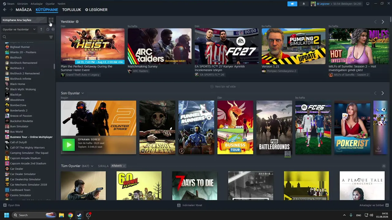Open Kütüphane Ana Sayfası
Viewport: 392px width, 220px height.
coord(24,20)
